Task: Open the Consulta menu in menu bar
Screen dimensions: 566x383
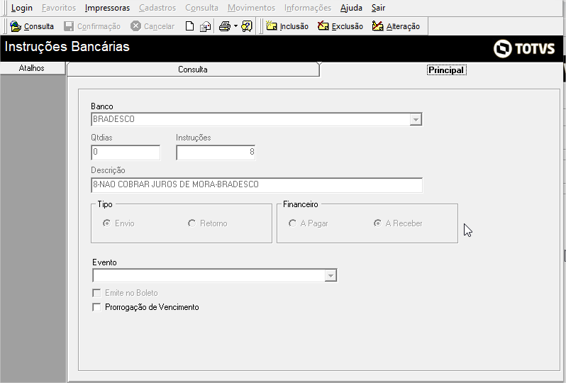Action: coord(201,8)
